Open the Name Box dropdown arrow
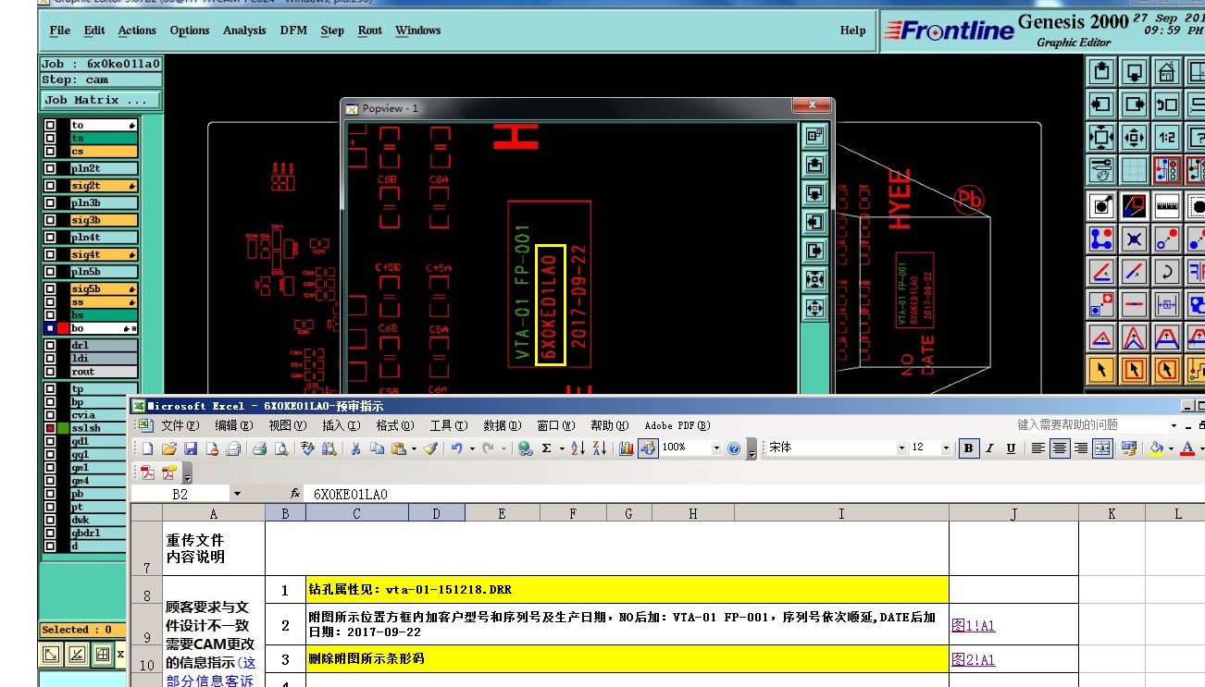This screenshot has width=1205, height=687. click(237, 495)
